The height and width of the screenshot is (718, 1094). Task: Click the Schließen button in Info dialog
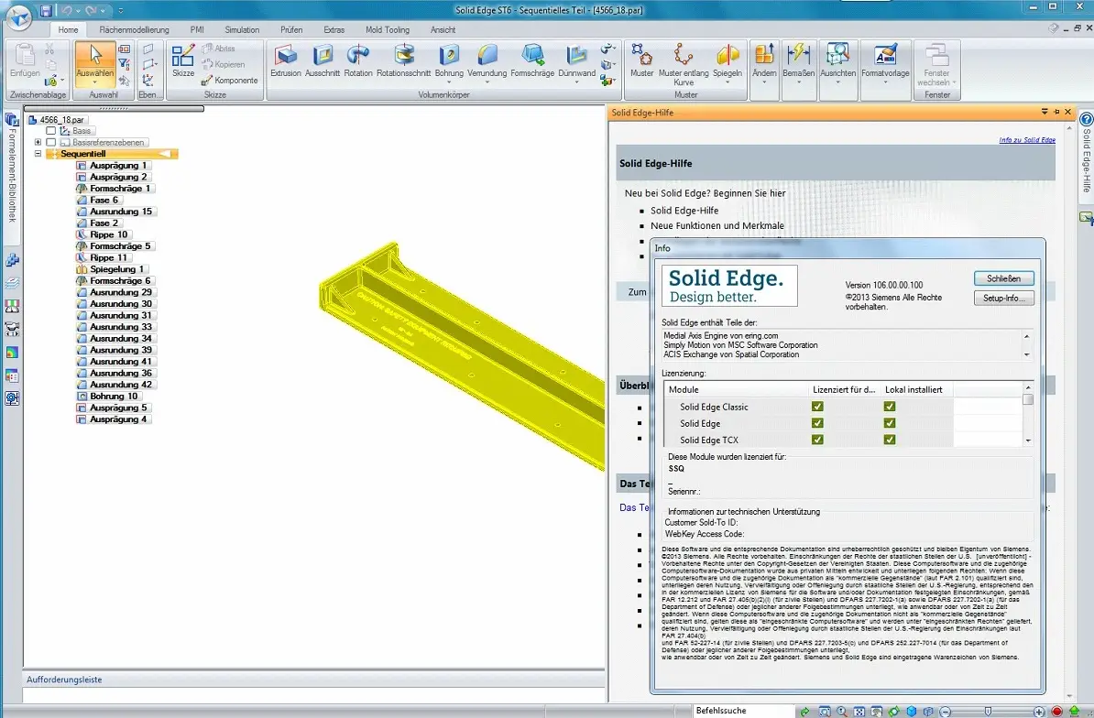point(1003,278)
